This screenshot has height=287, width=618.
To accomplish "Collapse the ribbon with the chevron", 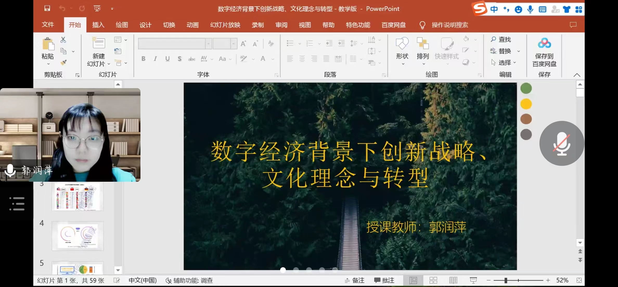I will click(577, 75).
